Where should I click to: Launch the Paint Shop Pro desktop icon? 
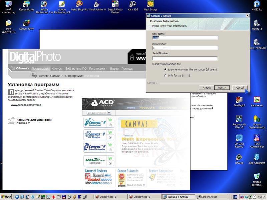pyautogui.click(x=79, y=6)
